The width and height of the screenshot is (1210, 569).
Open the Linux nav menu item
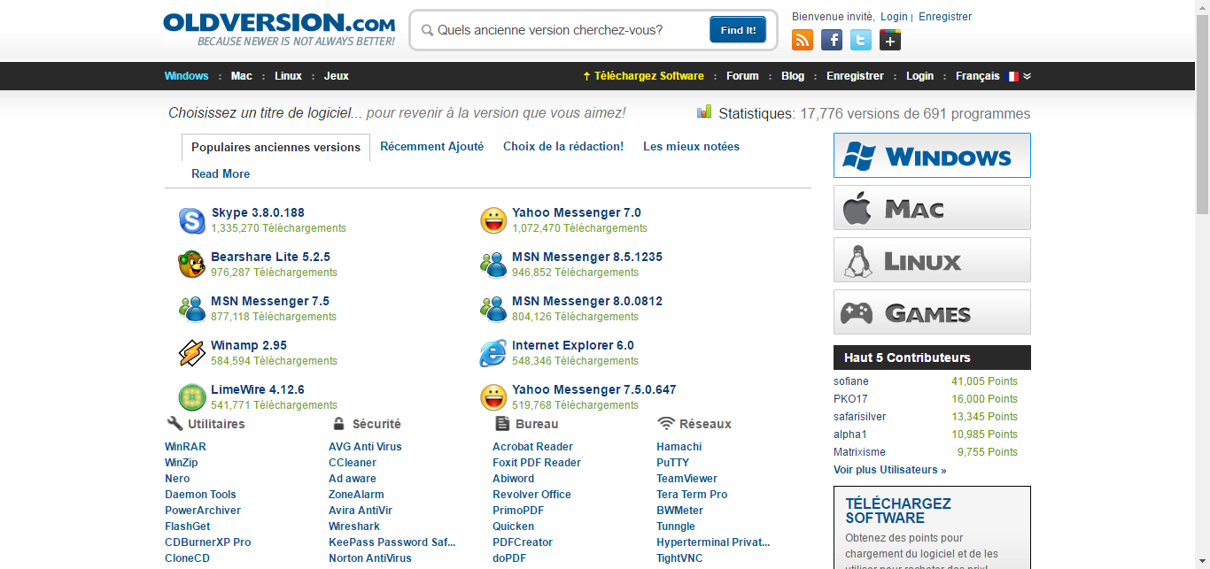click(288, 76)
